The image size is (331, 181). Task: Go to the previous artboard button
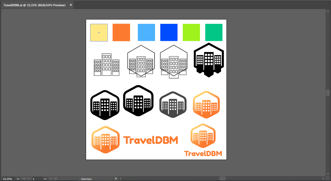point(29,179)
